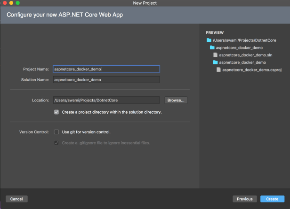Image resolution: width=290 pixels, height=209 pixels.
Task: Select the Location path field
Action: click(x=106, y=100)
